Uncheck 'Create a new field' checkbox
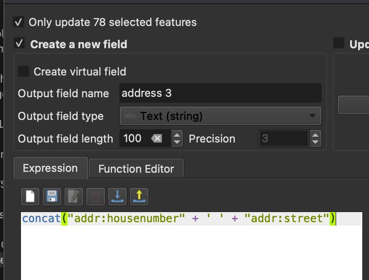Image resolution: width=369 pixels, height=280 pixels. [18, 44]
